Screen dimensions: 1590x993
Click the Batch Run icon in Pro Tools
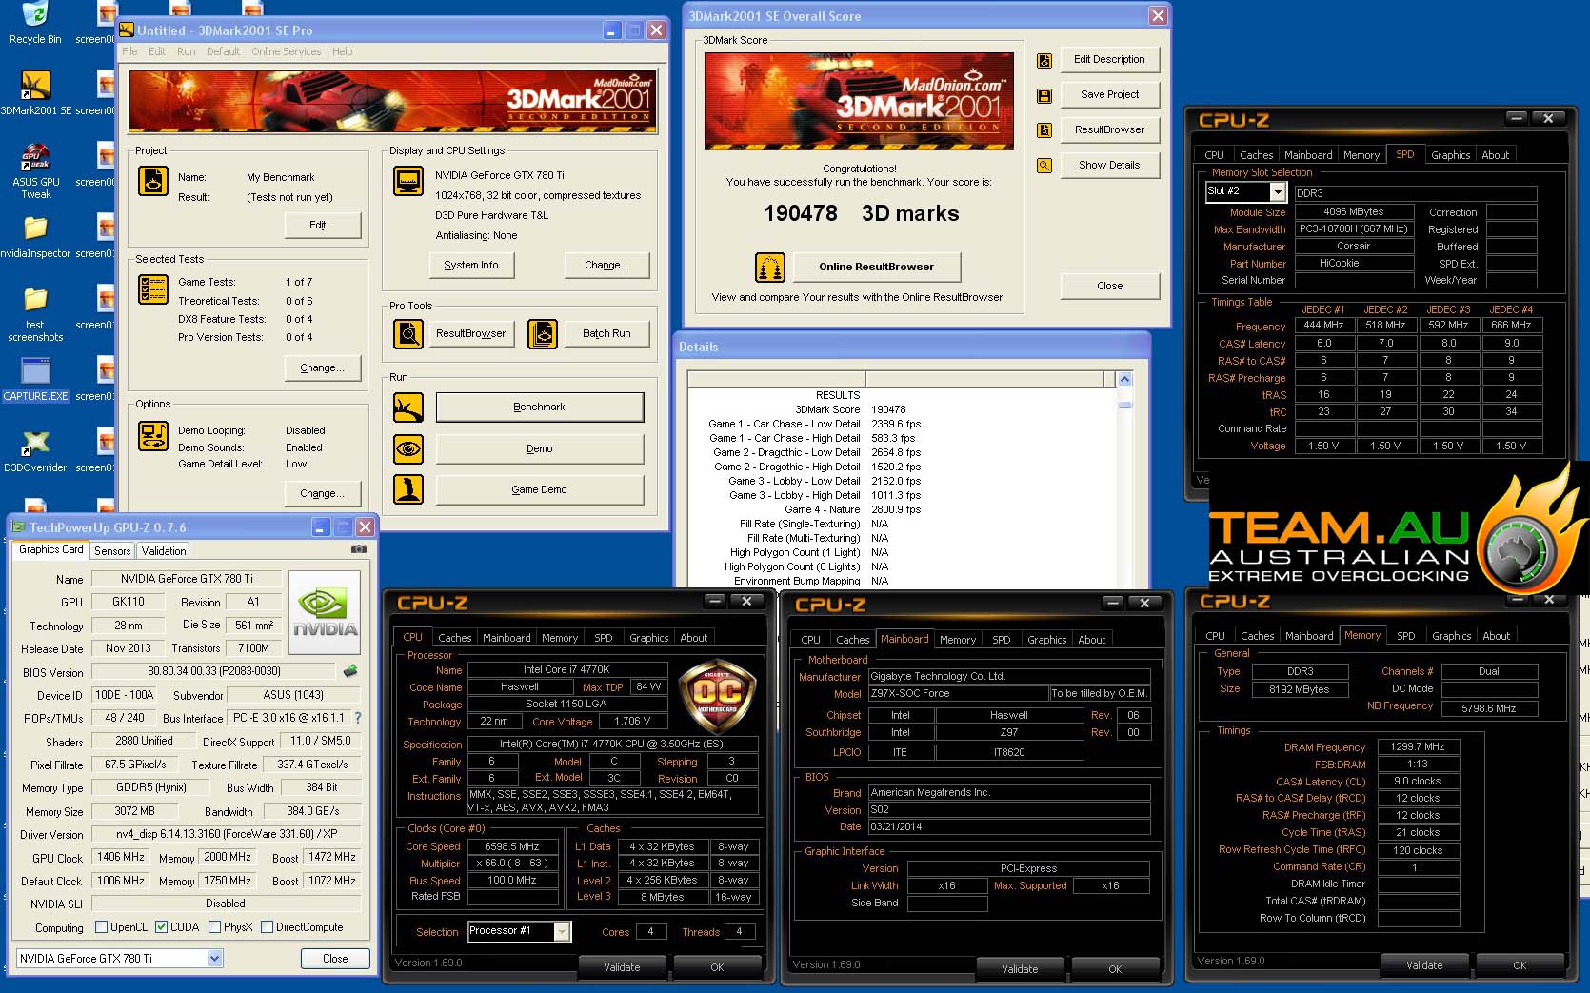click(543, 334)
